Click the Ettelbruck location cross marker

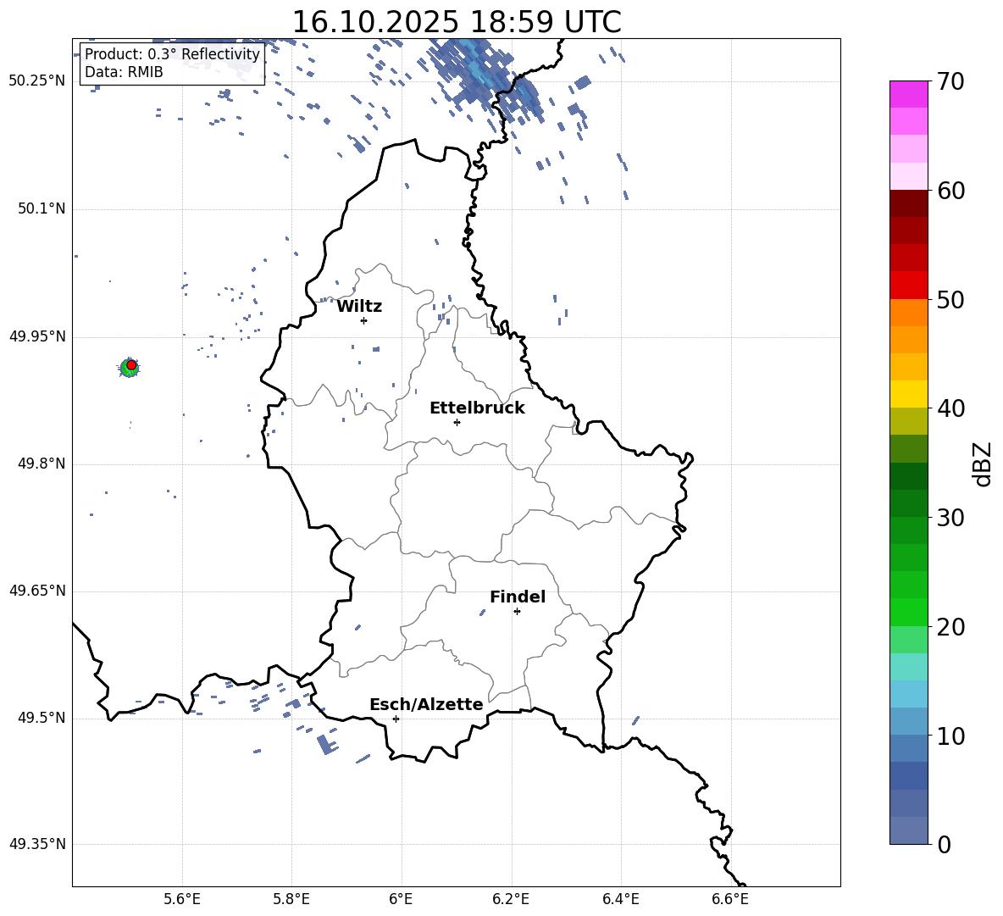457,422
